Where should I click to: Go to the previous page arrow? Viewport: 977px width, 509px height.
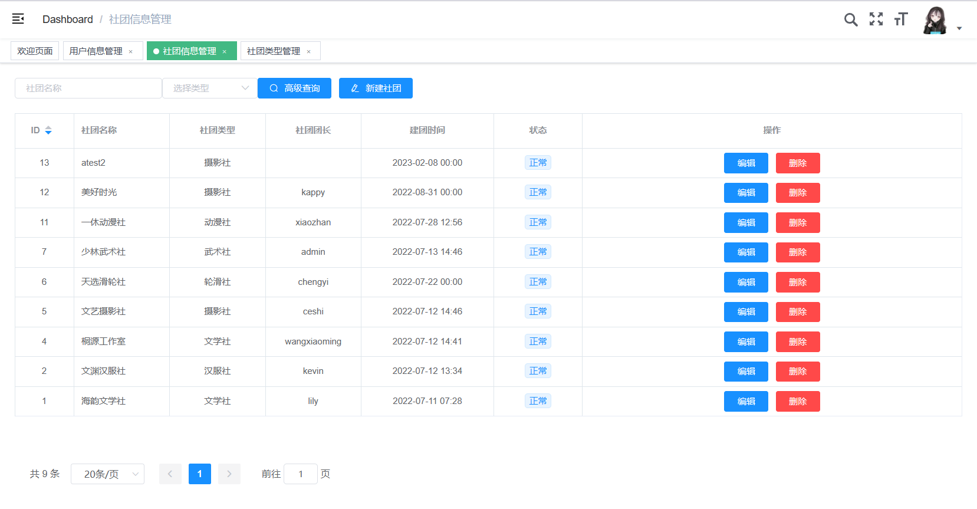click(170, 474)
